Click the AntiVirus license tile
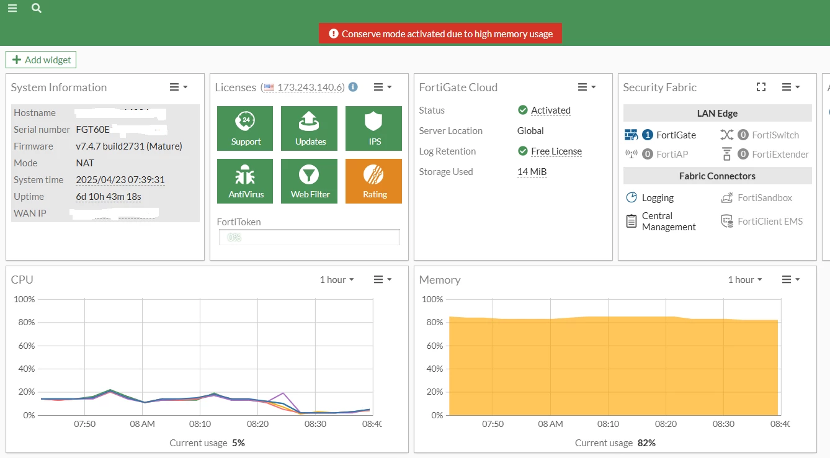830x458 pixels. pyautogui.click(x=245, y=181)
